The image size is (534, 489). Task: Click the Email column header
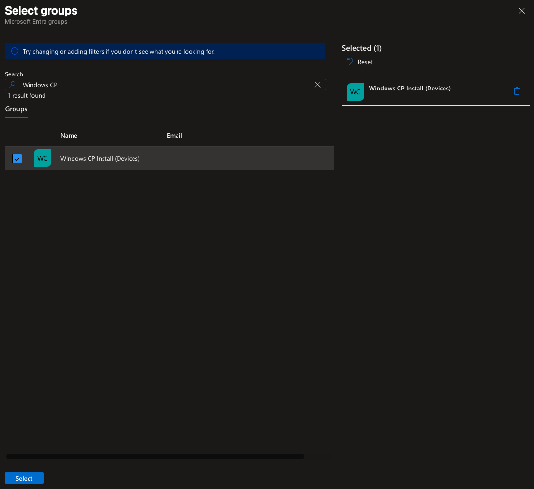[x=174, y=135]
